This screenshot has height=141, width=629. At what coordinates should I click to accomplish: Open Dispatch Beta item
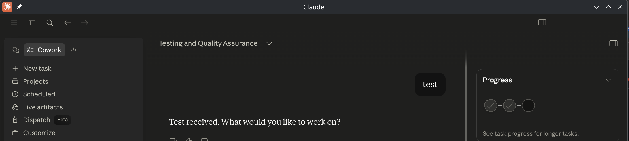(x=41, y=120)
